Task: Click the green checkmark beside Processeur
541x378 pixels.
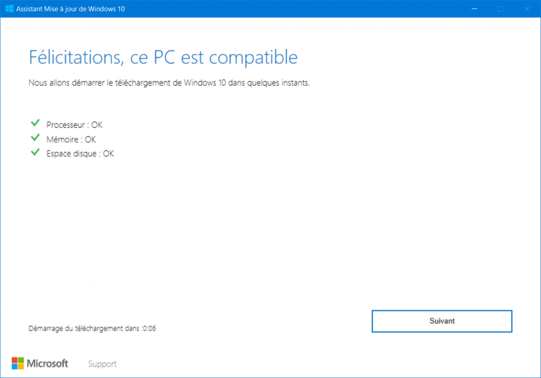Action: [x=35, y=123]
